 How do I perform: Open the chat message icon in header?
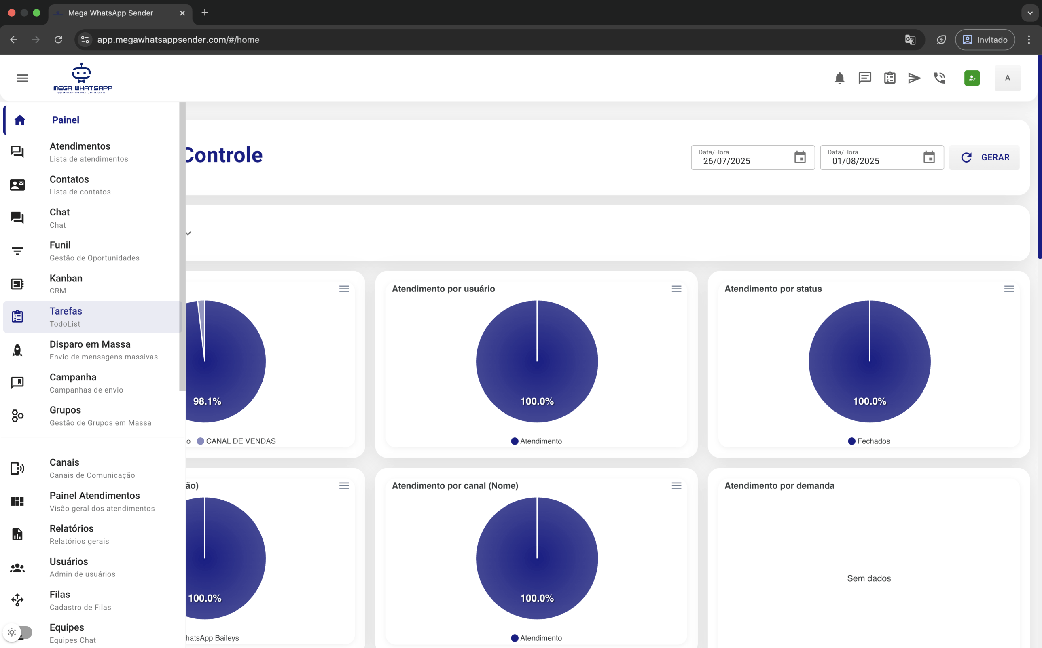click(864, 78)
